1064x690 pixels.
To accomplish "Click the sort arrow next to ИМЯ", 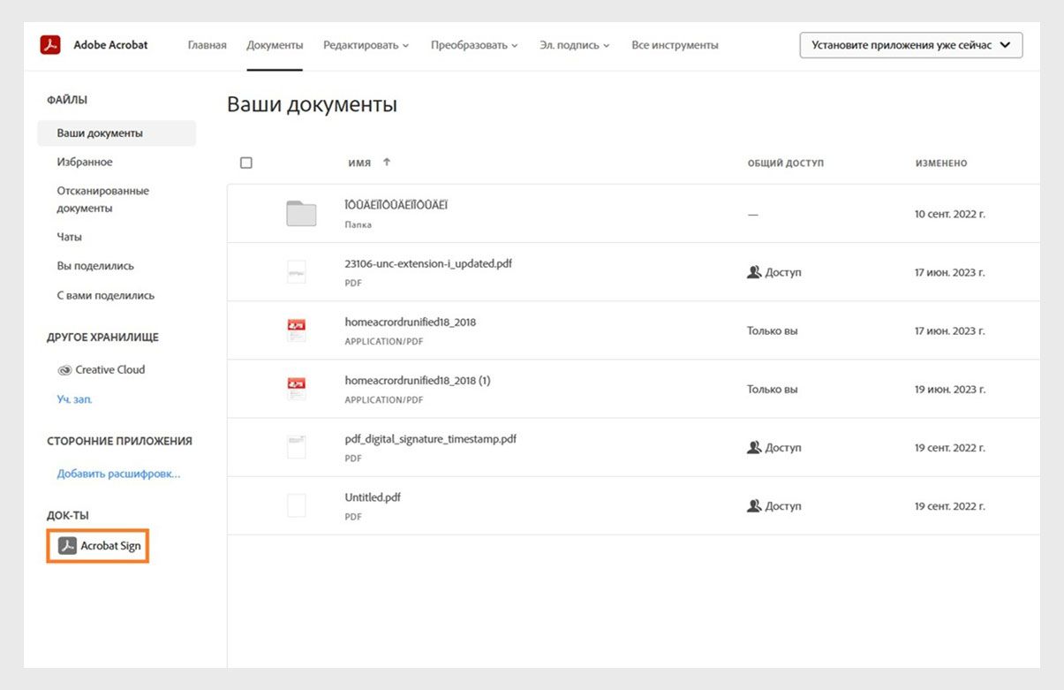I will pyautogui.click(x=386, y=162).
